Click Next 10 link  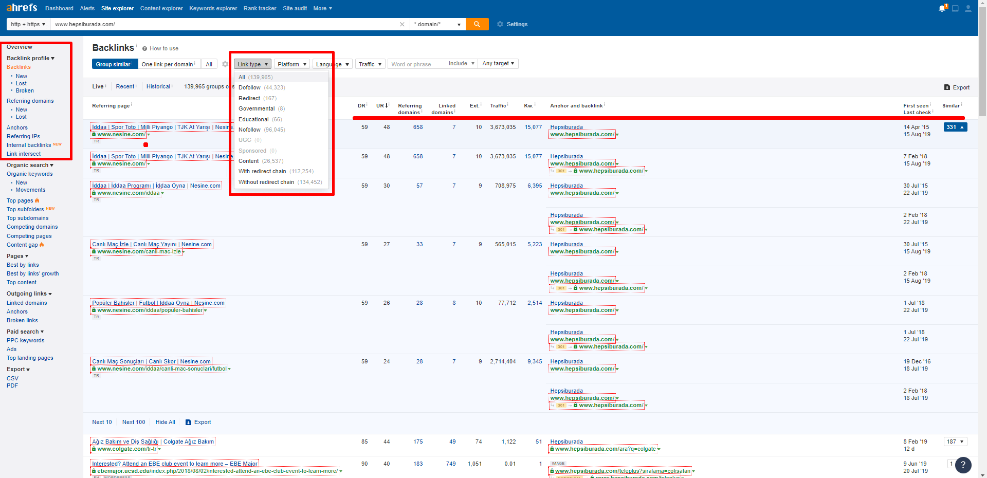(x=102, y=422)
